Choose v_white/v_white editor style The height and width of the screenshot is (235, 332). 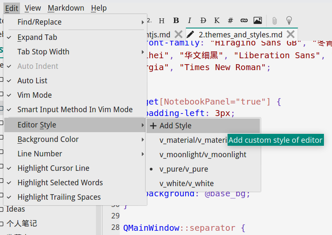[x=203, y=184]
